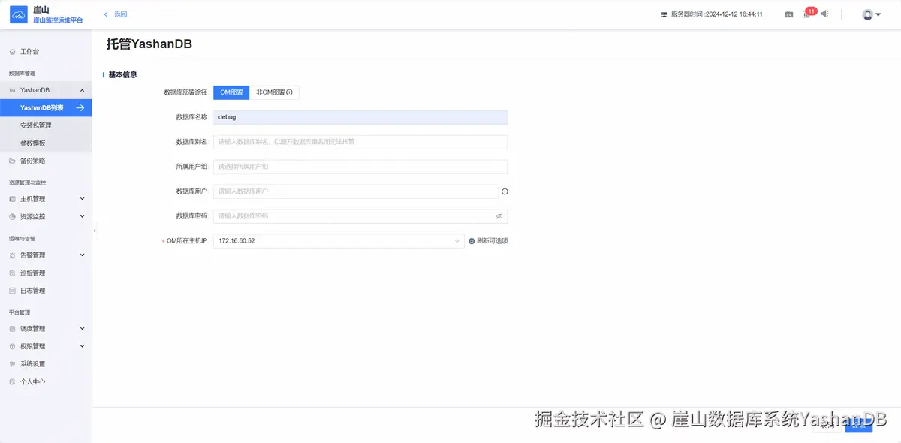Click info icon beside 数据库用户 field

[505, 191]
